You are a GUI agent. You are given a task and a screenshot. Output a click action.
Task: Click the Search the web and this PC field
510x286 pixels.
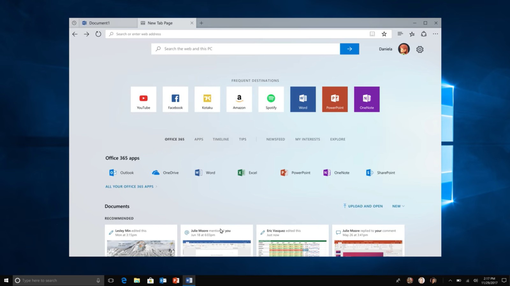pyautogui.click(x=245, y=49)
